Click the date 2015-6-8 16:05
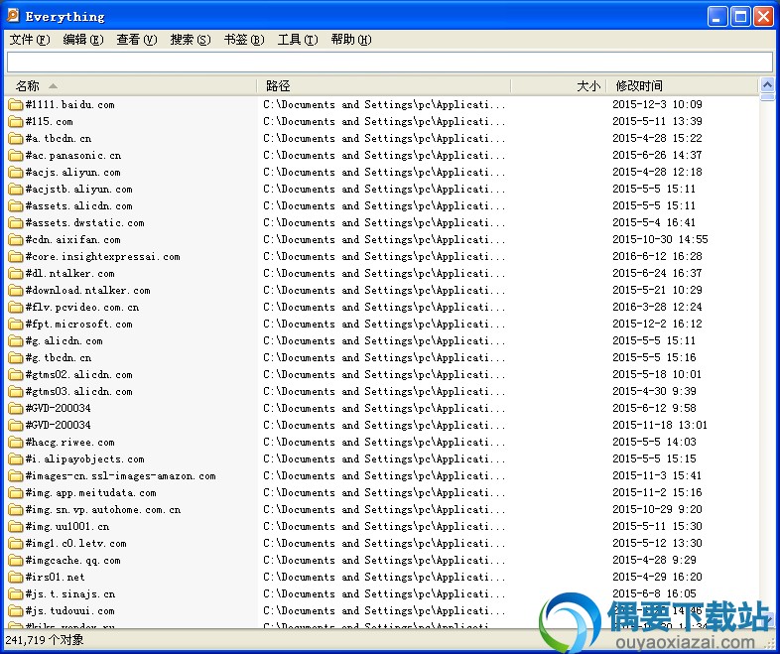The height and width of the screenshot is (654, 780). tap(654, 594)
